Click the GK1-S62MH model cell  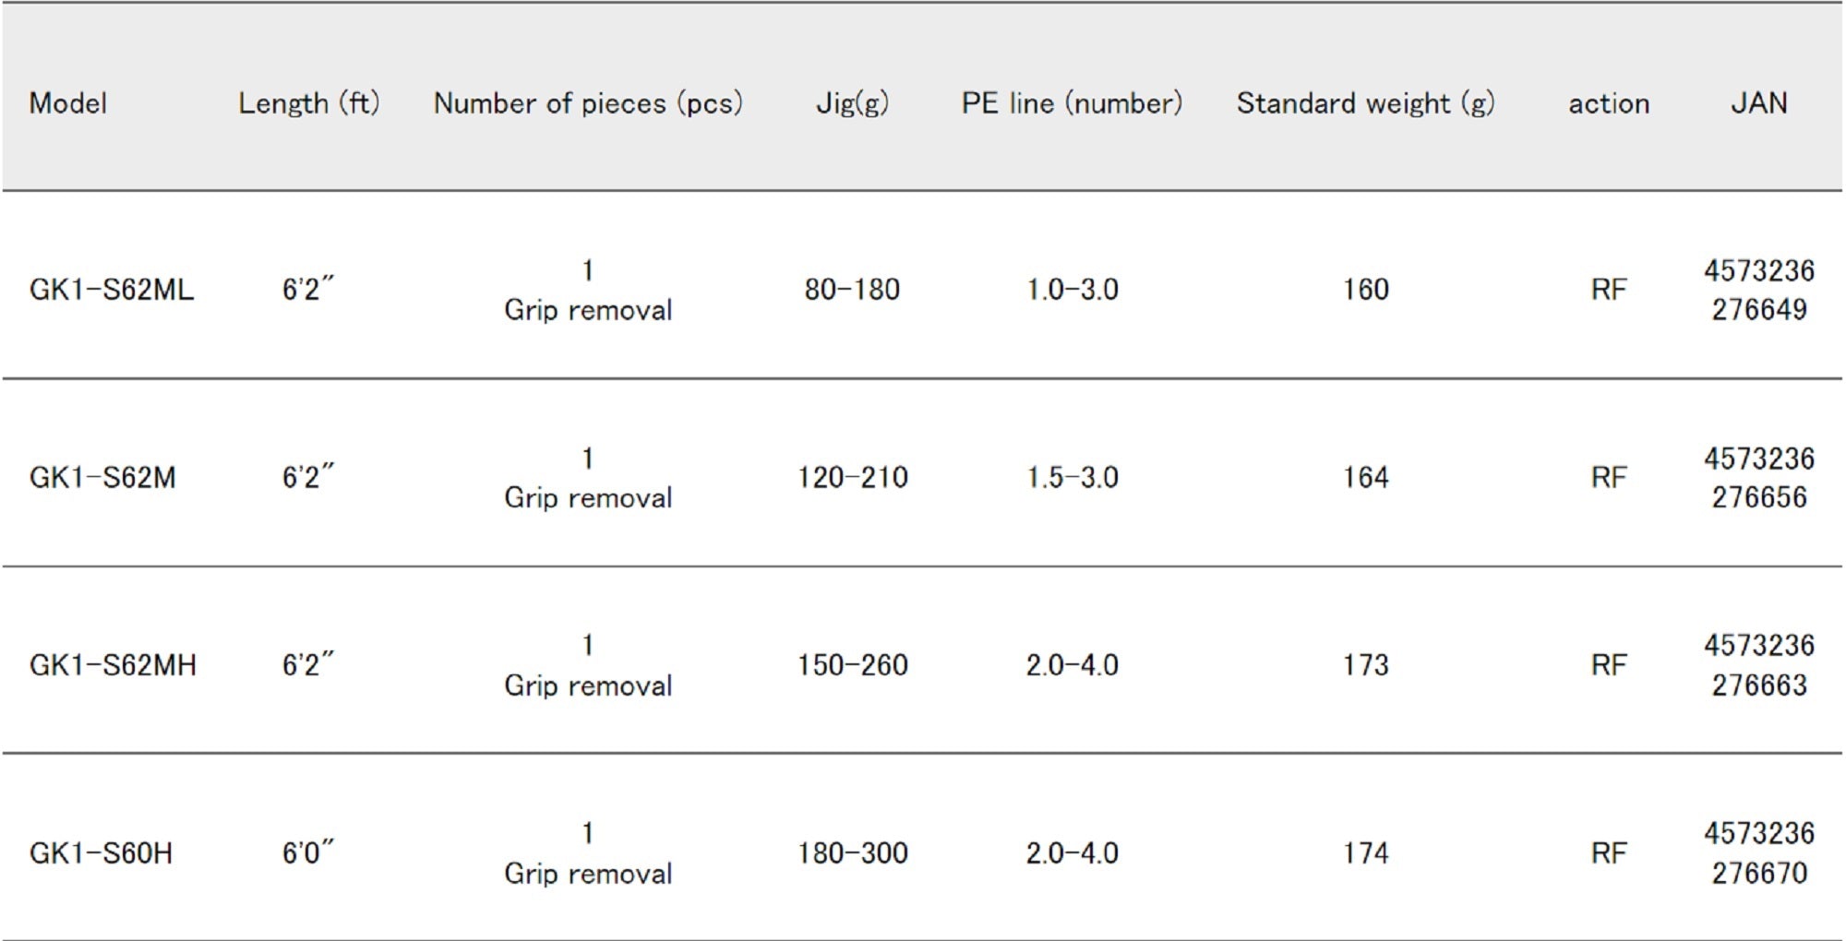(113, 665)
